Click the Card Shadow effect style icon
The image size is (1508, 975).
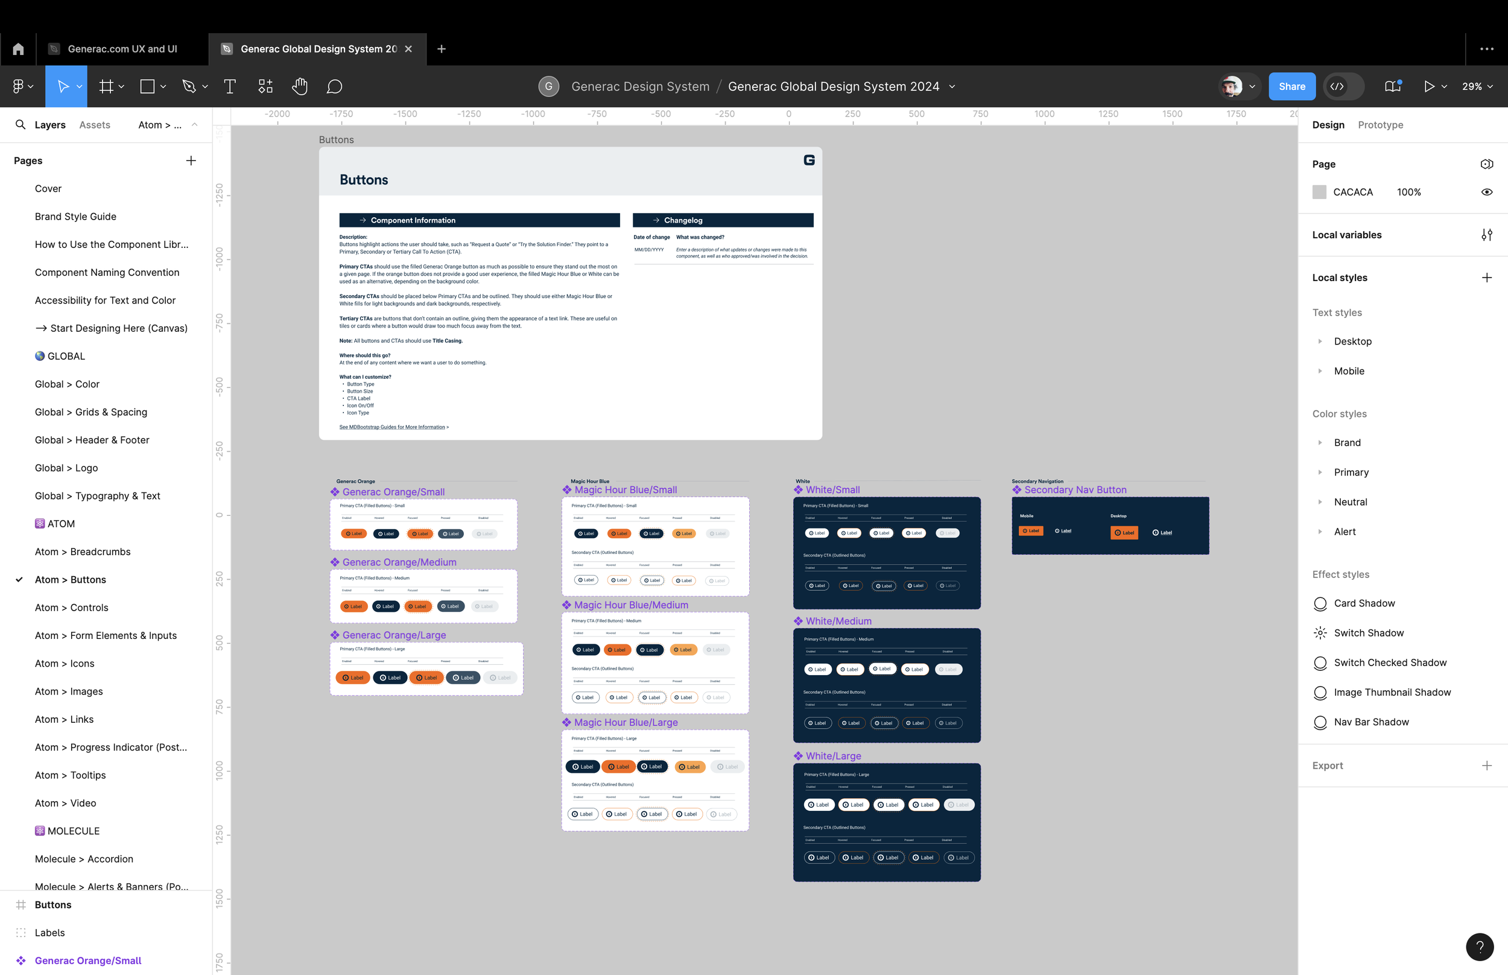click(1320, 603)
